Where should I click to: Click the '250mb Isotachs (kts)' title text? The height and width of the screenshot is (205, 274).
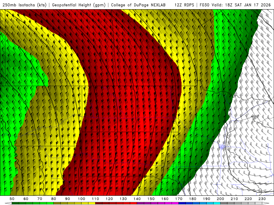click(24, 5)
